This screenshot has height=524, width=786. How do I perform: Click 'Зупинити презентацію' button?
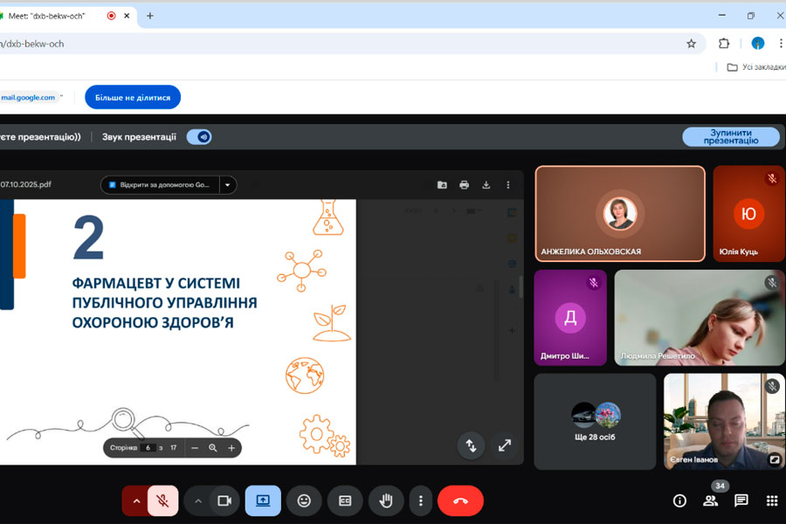(730, 136)
